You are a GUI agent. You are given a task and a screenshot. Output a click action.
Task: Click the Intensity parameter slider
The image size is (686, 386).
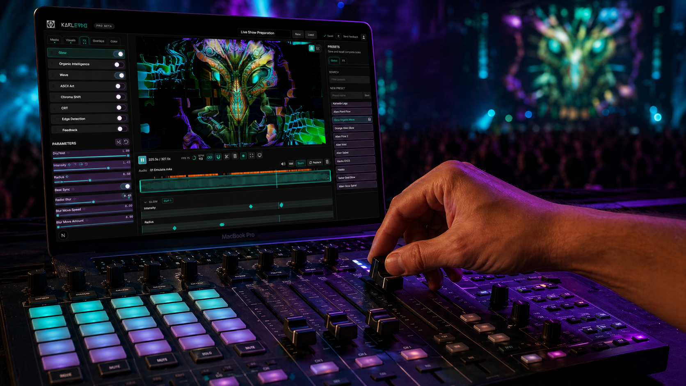(x=92, y=168)
